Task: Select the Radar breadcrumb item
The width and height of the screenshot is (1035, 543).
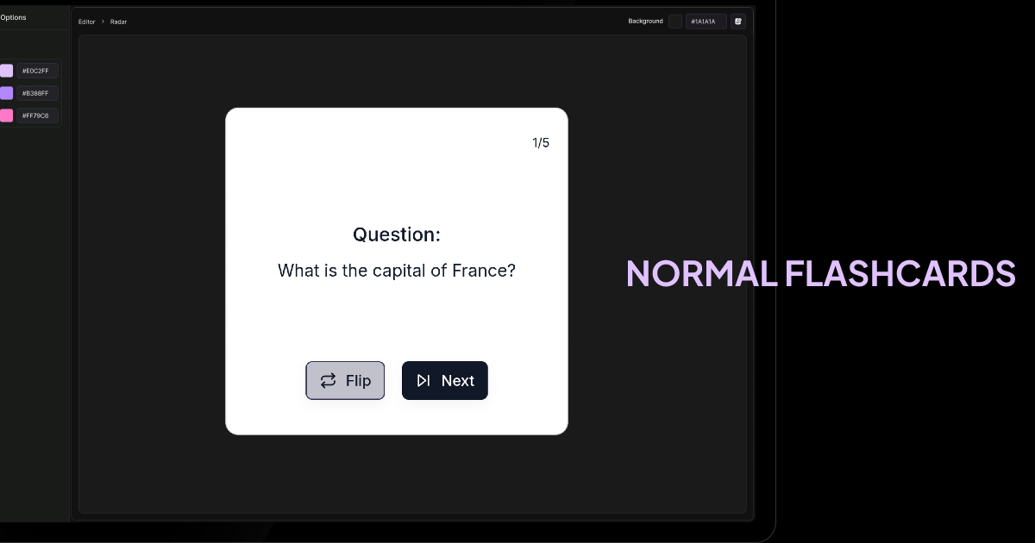Action: pyautogui.click(x=118, y=22)
